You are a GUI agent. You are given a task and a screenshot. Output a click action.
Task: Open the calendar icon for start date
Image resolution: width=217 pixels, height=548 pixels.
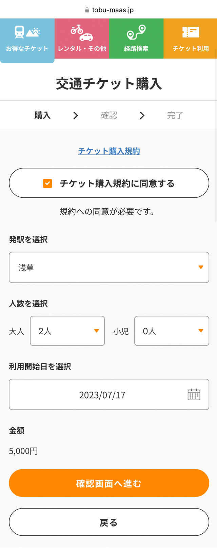pyautogui.click(x=194, y=394)
